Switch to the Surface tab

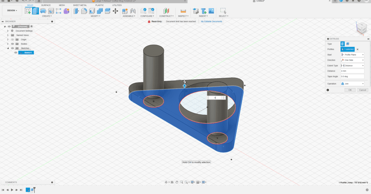(x=46, y=5)
